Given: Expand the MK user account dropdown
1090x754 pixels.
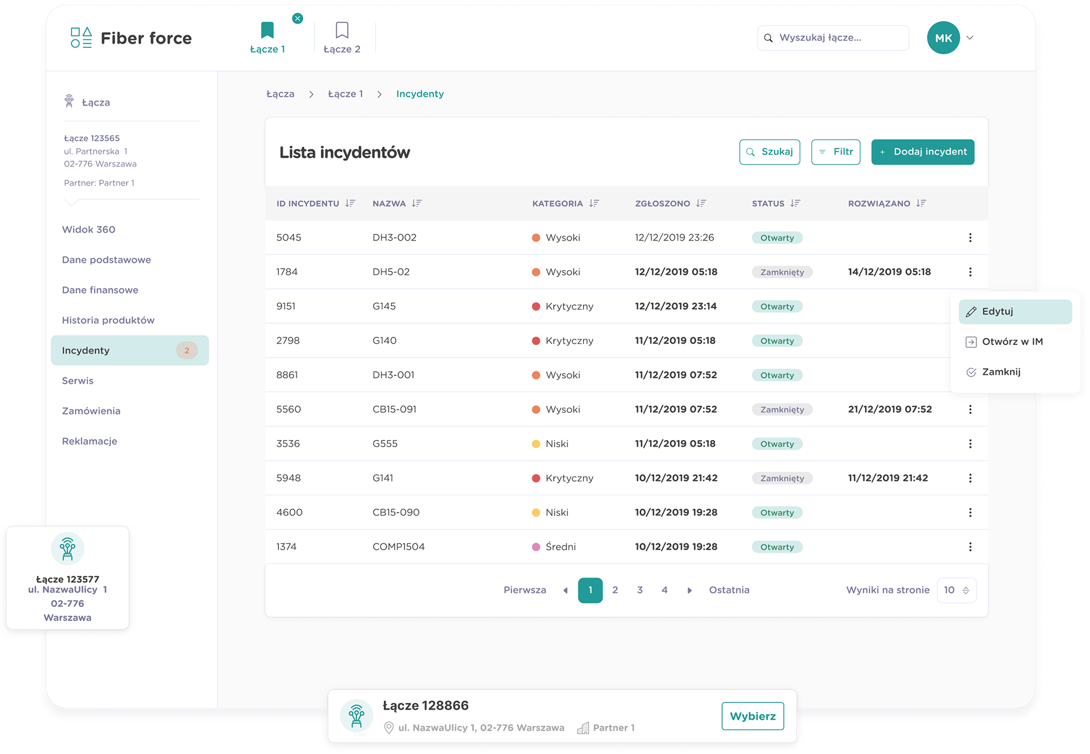Looking at the screenshot, I should pos(970,38).
